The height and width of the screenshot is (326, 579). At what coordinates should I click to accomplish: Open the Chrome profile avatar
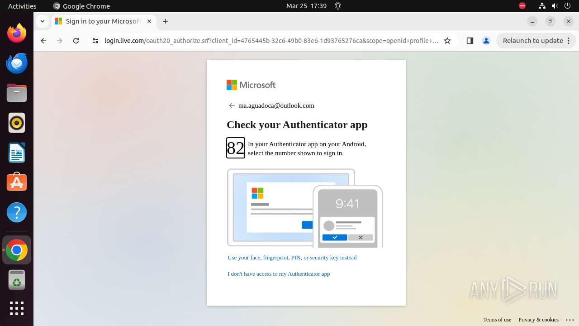pos(486,41)
